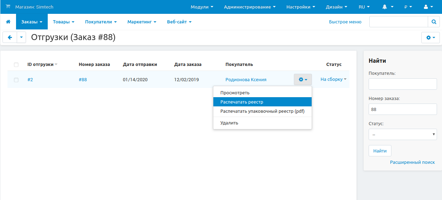Click the Покупатель input field
This screenshot has height=200, width=442.
click(402, 84)
